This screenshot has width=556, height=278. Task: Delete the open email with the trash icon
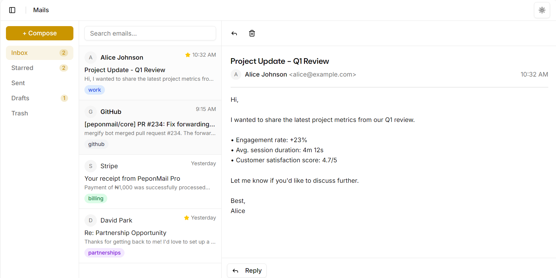pos(252,33)
